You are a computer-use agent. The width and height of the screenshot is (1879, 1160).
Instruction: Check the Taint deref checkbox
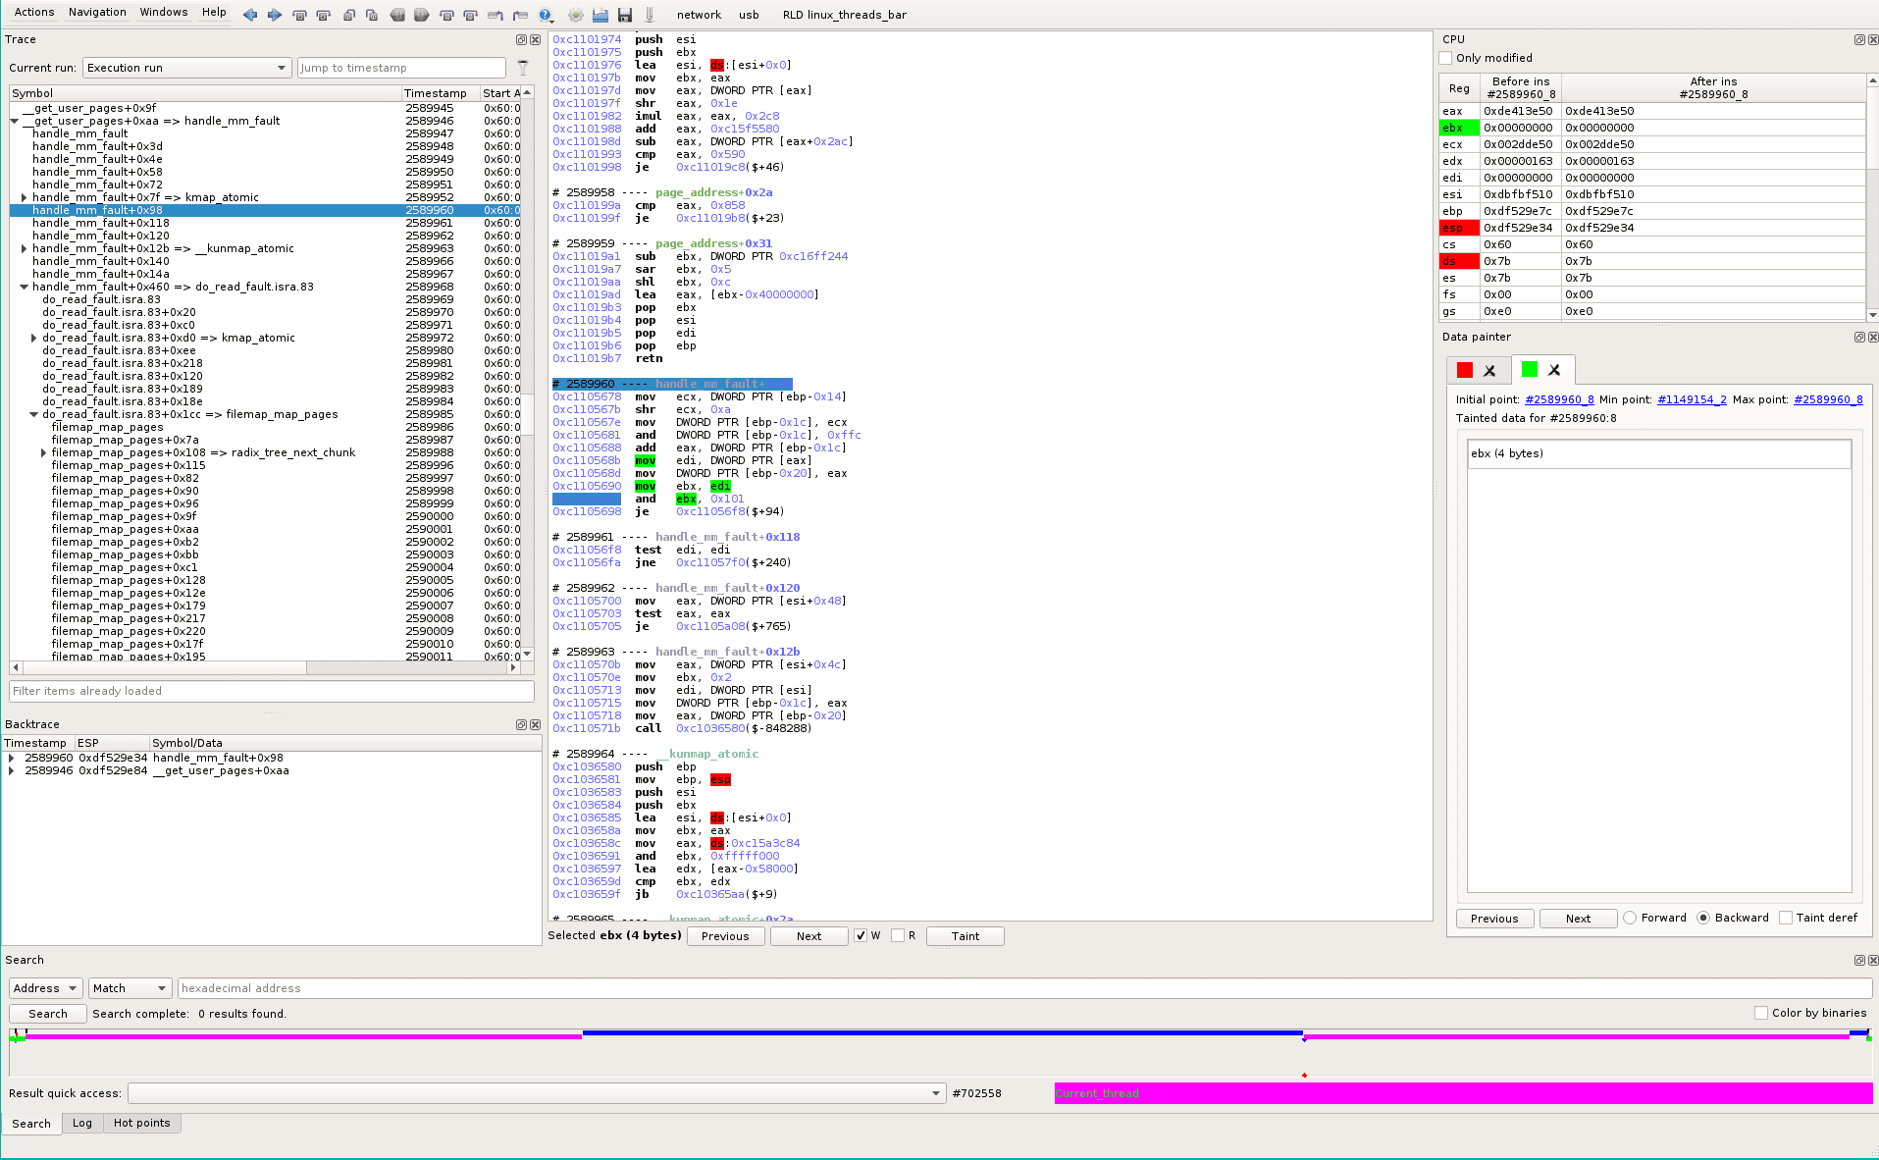click(1786, 918)
